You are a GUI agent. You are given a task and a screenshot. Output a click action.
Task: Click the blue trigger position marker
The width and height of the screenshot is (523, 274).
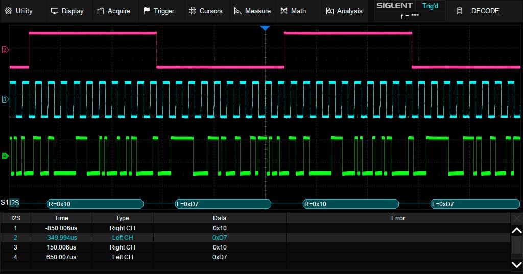(x=265, y=28)
